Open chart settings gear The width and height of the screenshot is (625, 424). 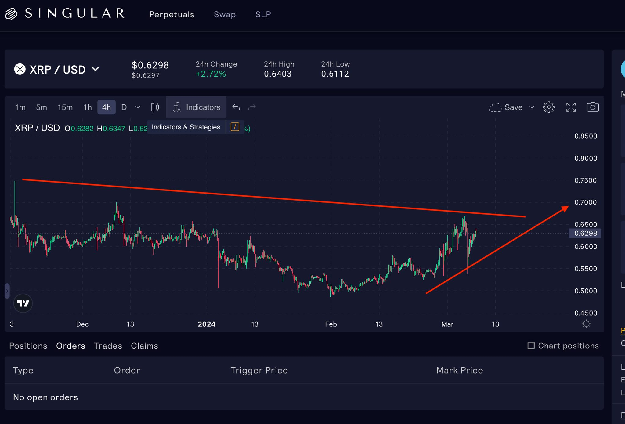[549, 107]
